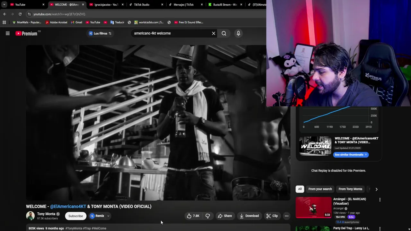Expand the Remix dropdown arrow

pos(108,216)
